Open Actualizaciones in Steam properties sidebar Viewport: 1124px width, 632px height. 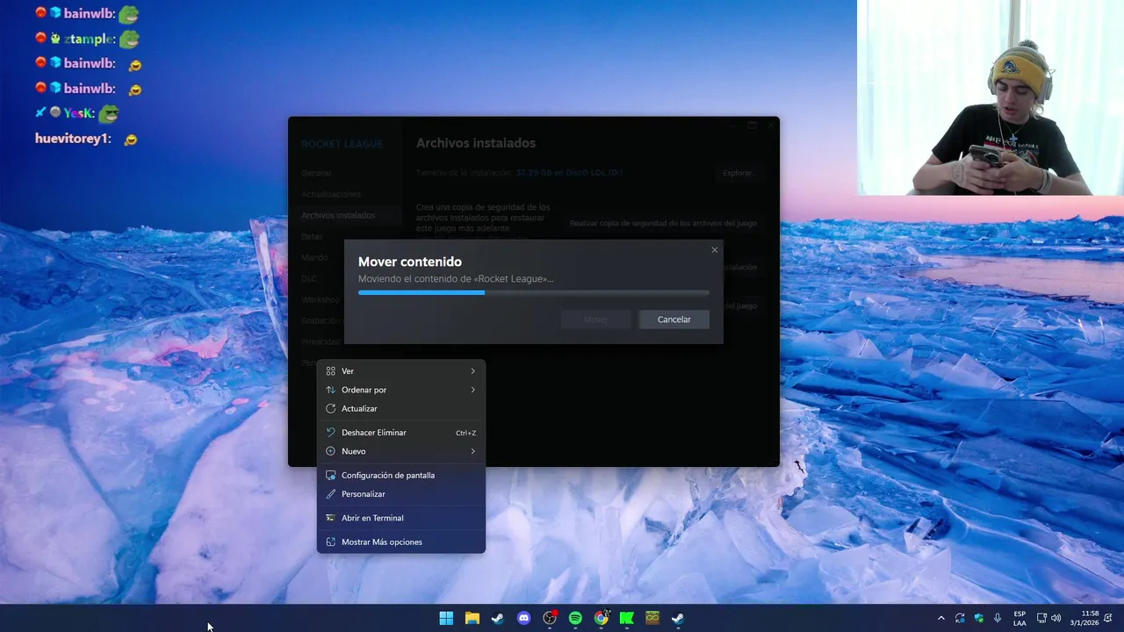click(x=331, y=194)
